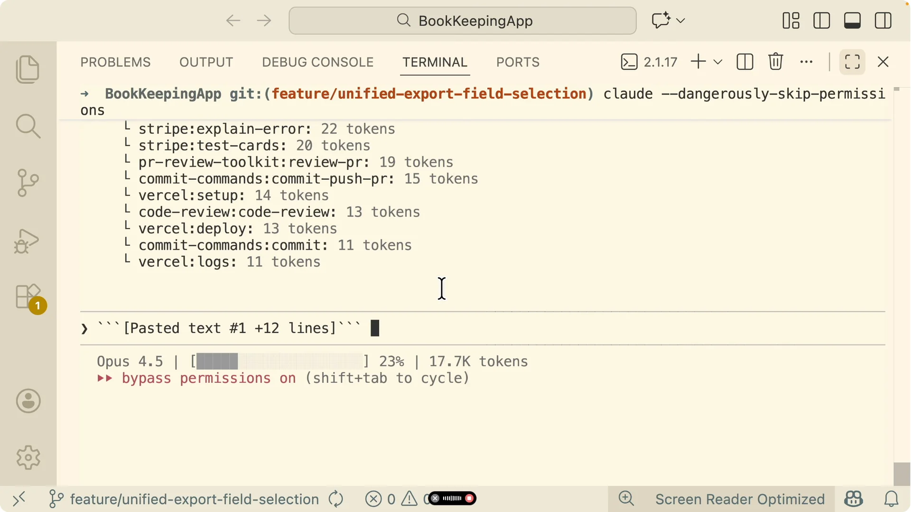
Task: Hide the panel with the X icon
Action: tap(883, 62)
